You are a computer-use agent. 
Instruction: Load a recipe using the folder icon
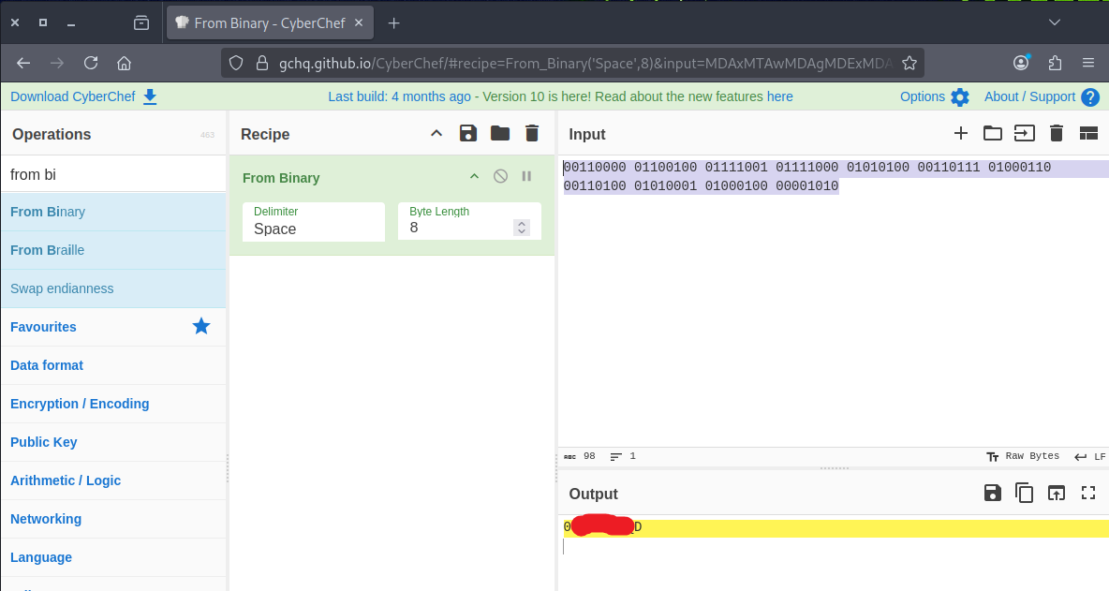500,134
